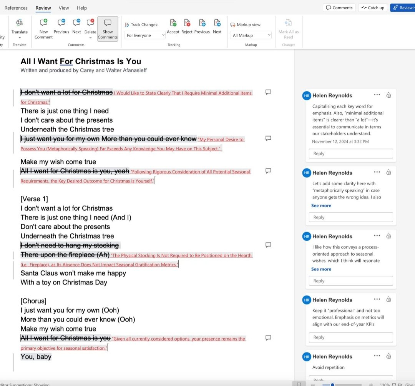Click the zoom slider handle
This screenshot has width=415, height=386.
[x=332, y=385]
